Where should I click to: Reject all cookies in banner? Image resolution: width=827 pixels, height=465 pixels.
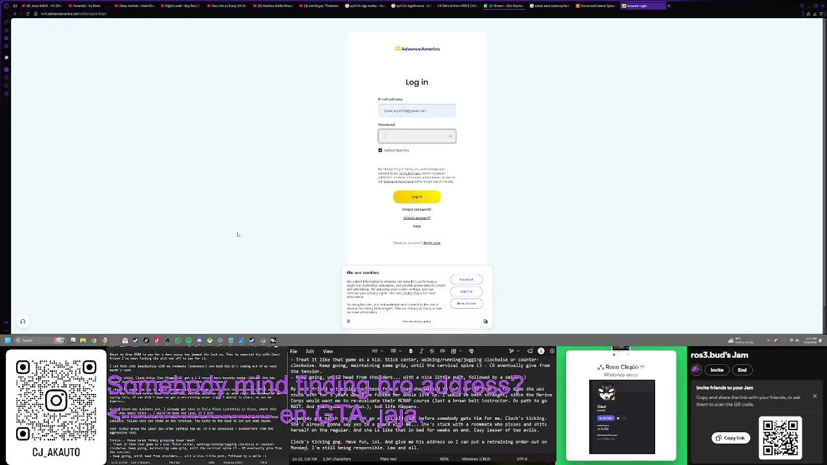(x=466, y=291)
